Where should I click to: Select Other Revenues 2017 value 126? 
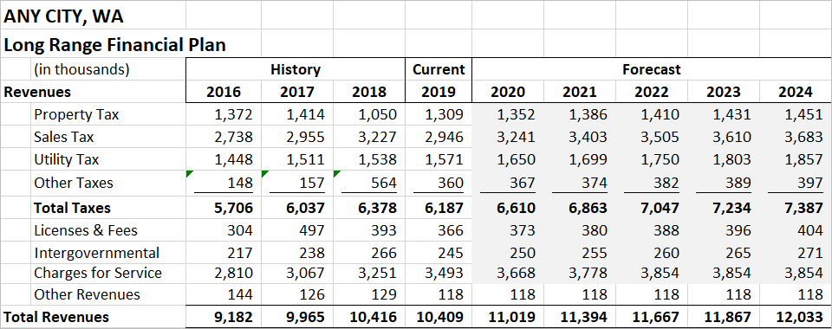pyautogui.click(x=311, y=294)
